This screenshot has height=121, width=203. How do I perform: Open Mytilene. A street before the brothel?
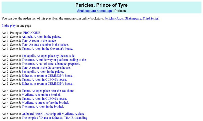pos(45,103)
